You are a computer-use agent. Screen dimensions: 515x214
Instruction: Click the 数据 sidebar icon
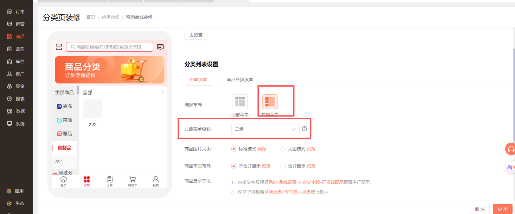pos(10,111)
